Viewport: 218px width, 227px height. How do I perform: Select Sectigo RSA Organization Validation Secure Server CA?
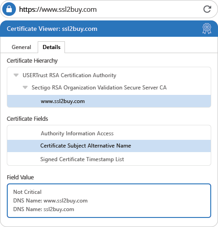(x=99, y=88)
